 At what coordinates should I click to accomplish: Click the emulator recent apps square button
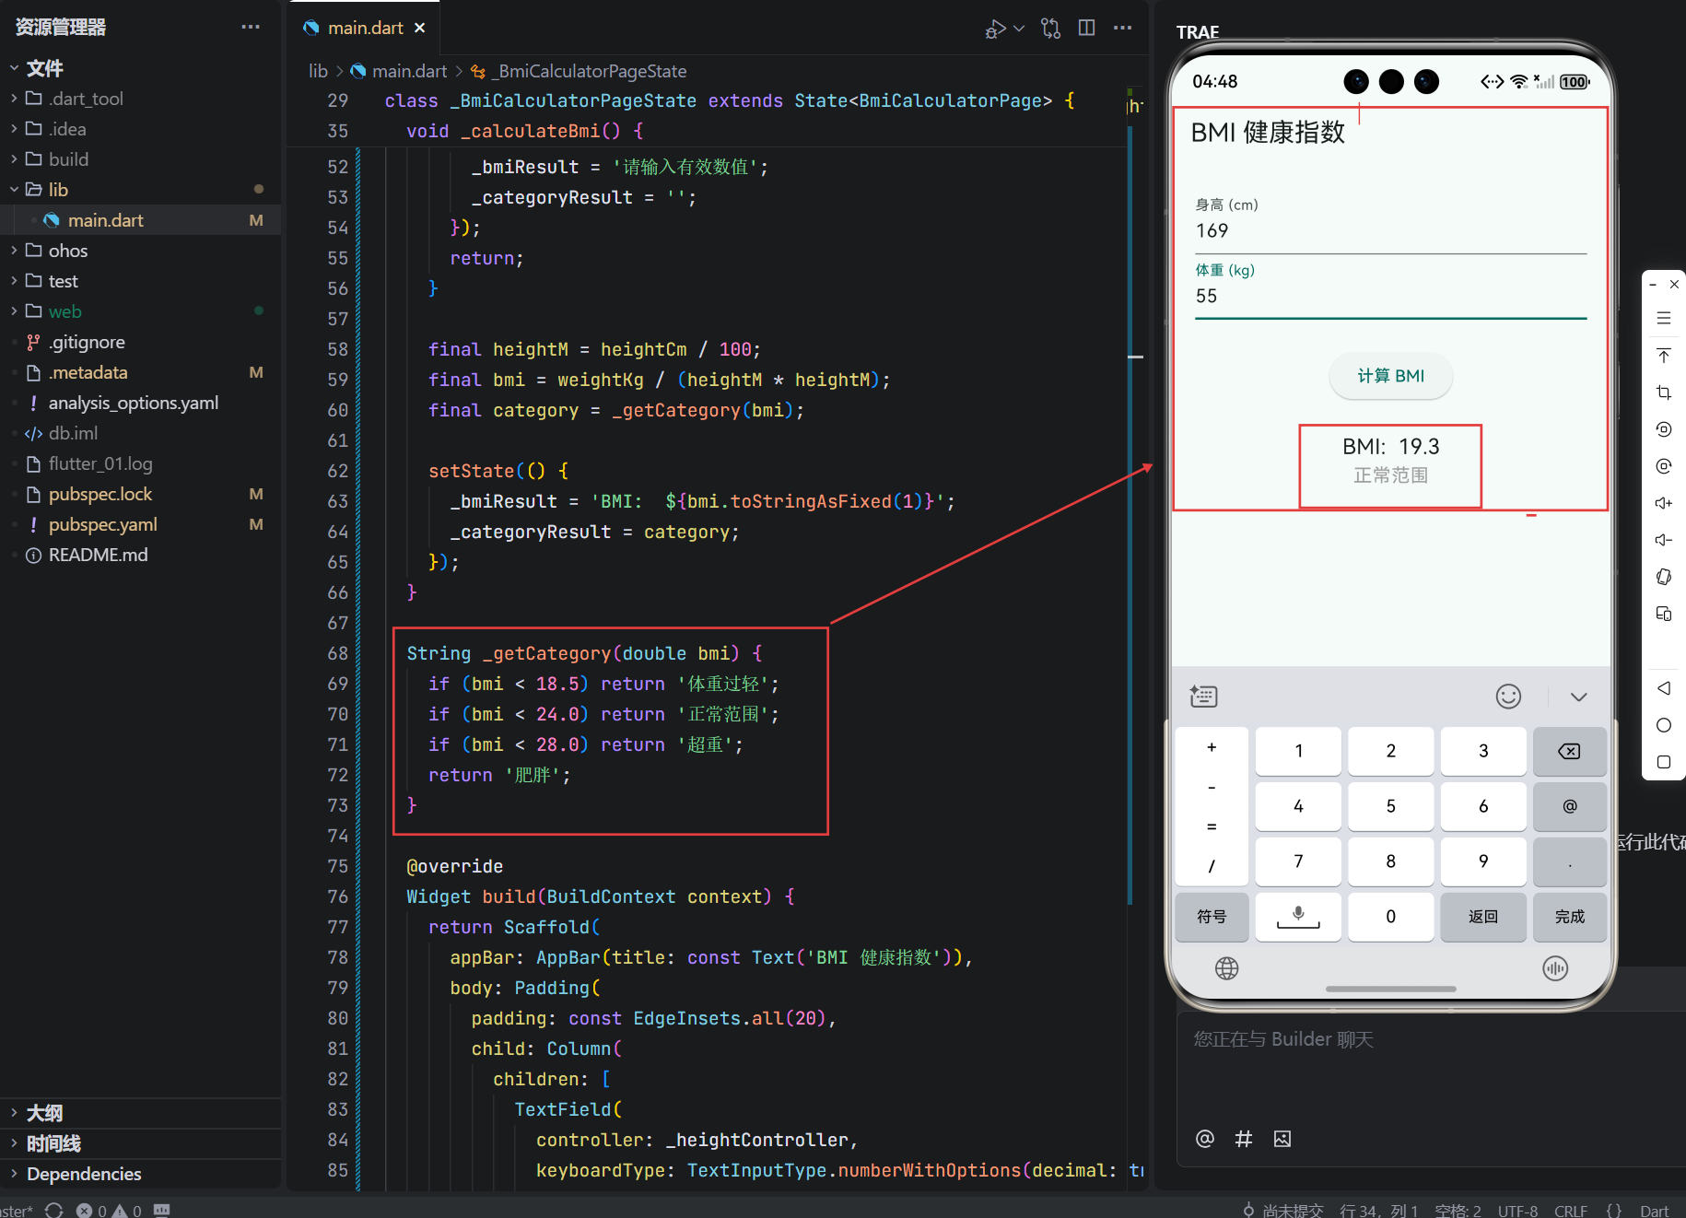1664,762
